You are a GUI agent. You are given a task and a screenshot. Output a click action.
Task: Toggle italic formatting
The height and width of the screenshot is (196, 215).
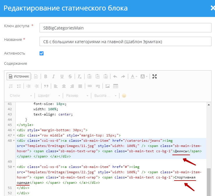(53, 76)
